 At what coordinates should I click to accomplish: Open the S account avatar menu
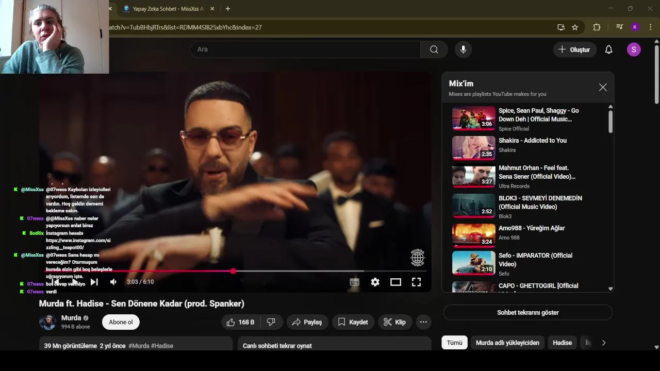[634, 49]
